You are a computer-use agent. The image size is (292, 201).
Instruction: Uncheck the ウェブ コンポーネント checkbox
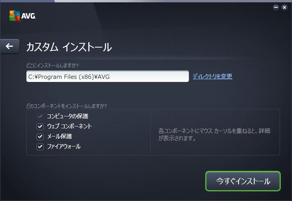(40, 127)
